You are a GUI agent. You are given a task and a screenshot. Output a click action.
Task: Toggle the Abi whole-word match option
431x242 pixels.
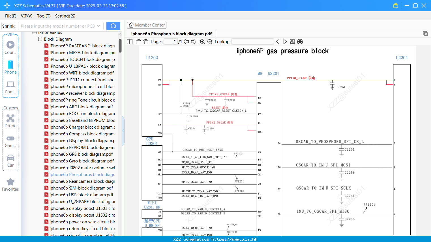click(x=292, y=42)
